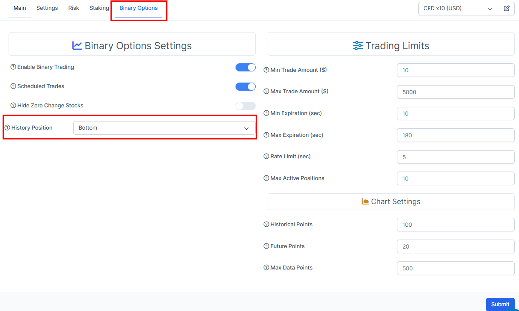
Task: Click the History Position help icon
Action: [7, 128]
